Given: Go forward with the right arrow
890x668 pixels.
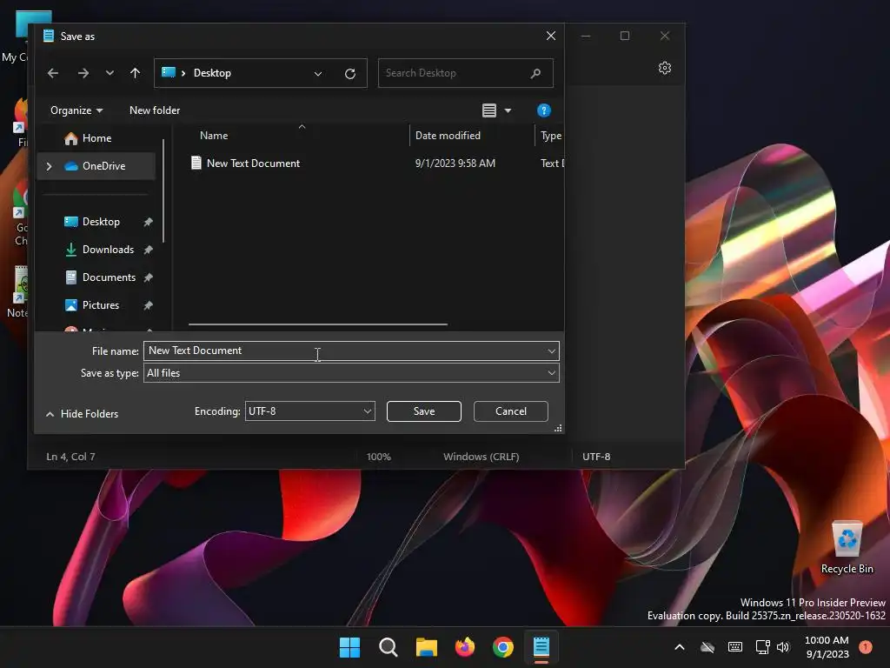Looking at the screenshot, I should coord(83,73).
